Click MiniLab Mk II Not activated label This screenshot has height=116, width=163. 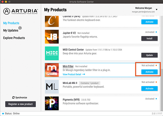(148, 82)
